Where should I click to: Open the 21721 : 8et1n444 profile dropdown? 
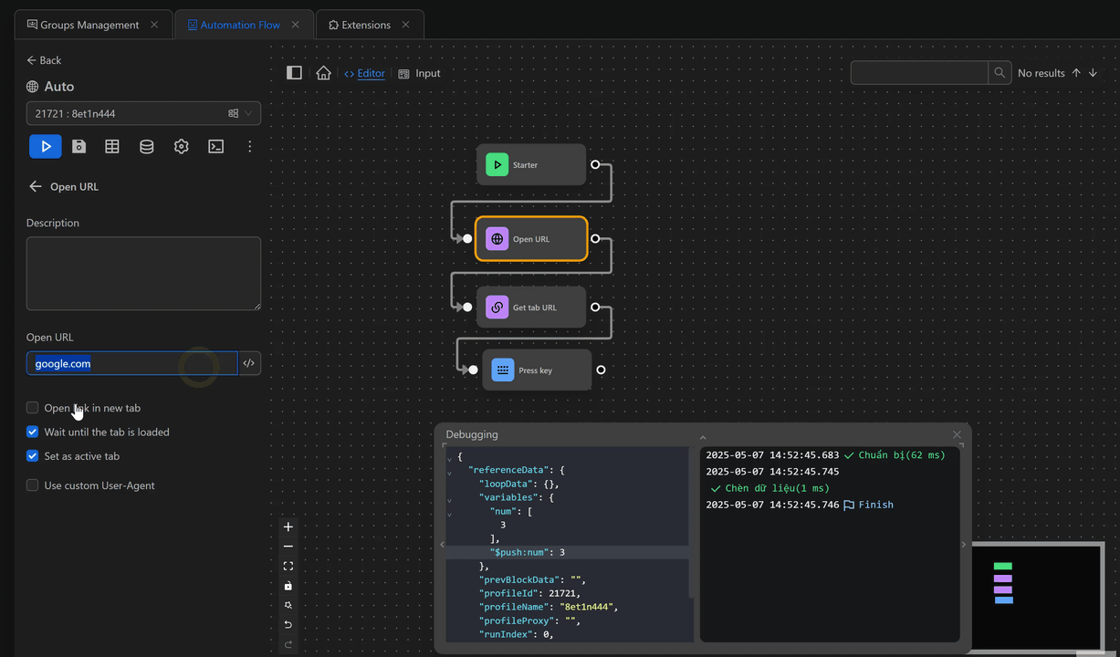[246, 113]
